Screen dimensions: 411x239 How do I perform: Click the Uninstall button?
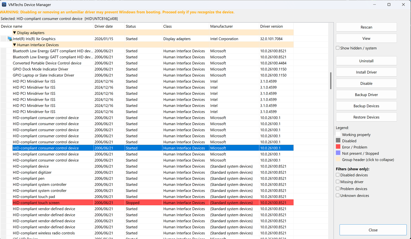pos(366,61)
